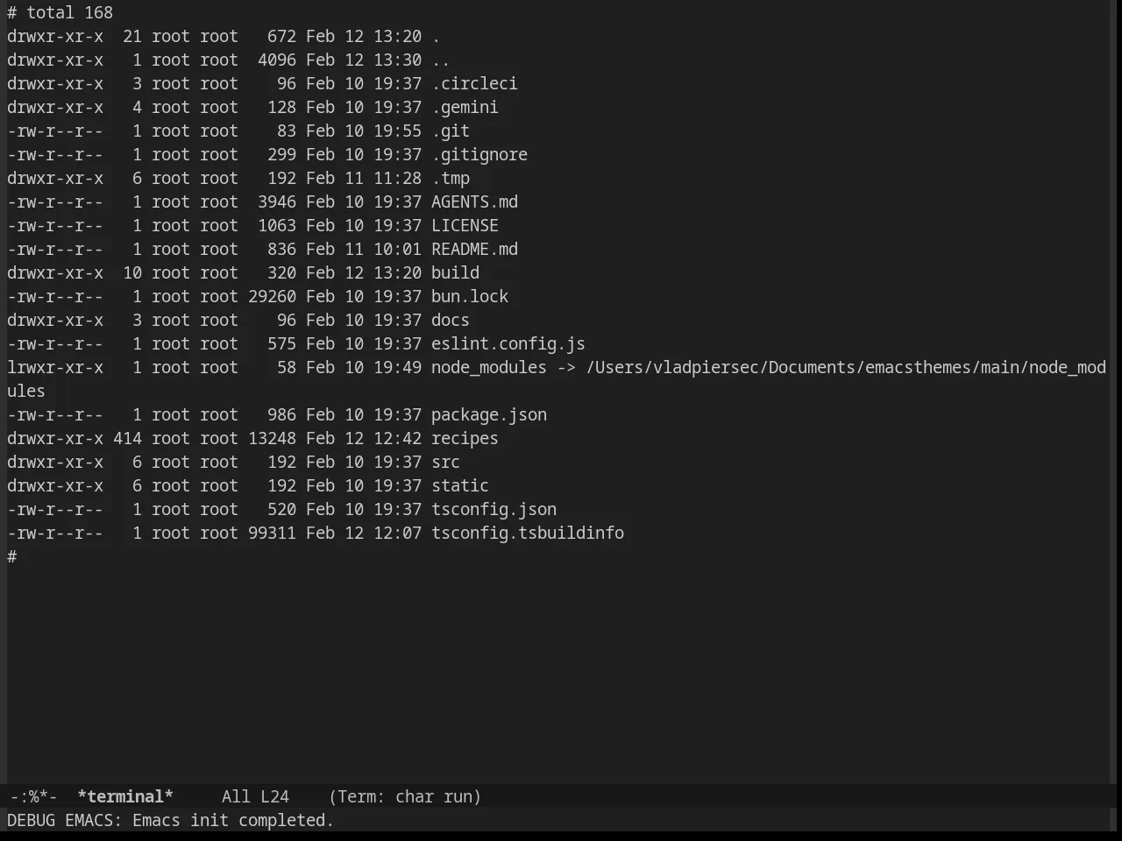Click the AGENTS.md file name
Screen dimensions: 1122x841
(474, 201)
